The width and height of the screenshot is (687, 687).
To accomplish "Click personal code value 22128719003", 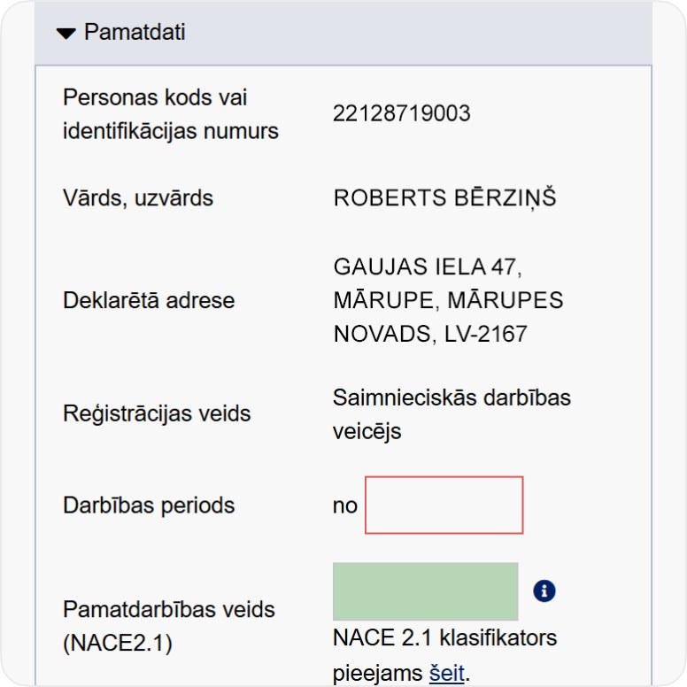I will coord(402,114).
